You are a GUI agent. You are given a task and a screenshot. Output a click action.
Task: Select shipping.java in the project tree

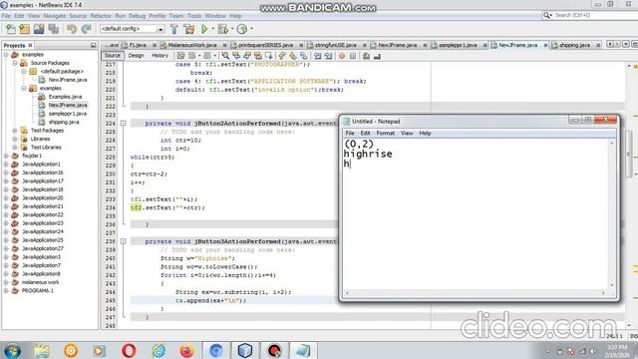(64, 122)
